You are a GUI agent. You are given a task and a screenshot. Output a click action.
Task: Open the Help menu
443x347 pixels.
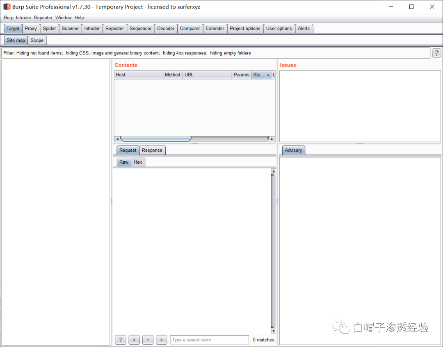point(79,18)
